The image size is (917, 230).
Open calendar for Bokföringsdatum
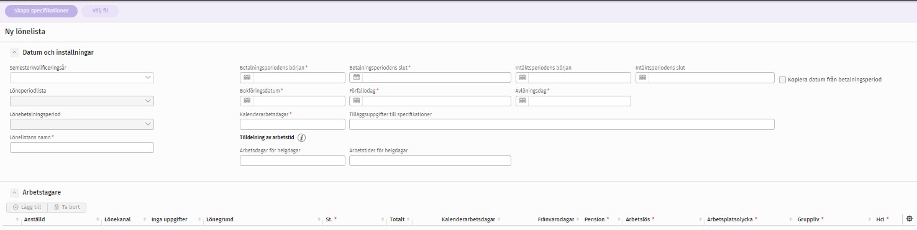click(247, 101)
